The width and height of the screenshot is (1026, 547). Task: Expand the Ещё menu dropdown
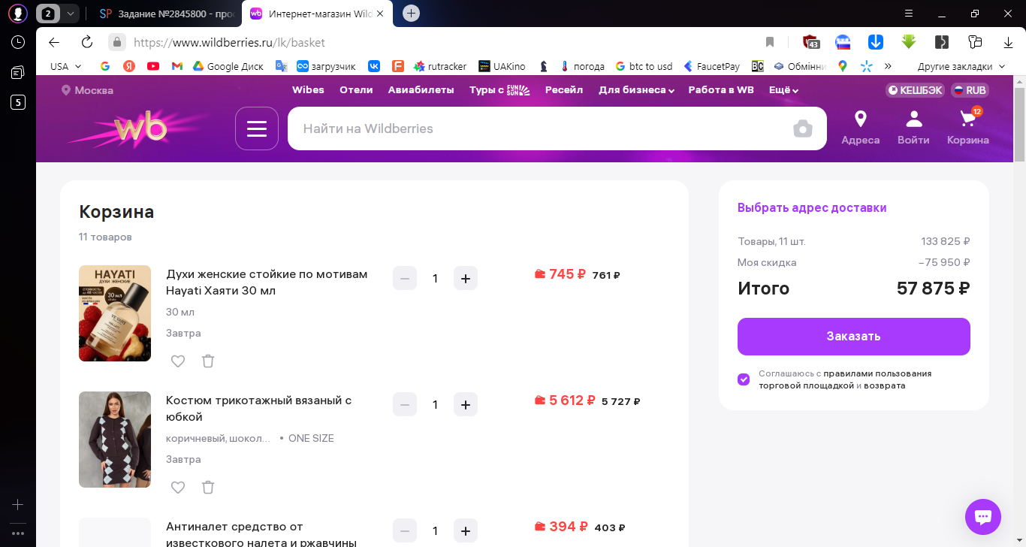(x=783, y=90)
